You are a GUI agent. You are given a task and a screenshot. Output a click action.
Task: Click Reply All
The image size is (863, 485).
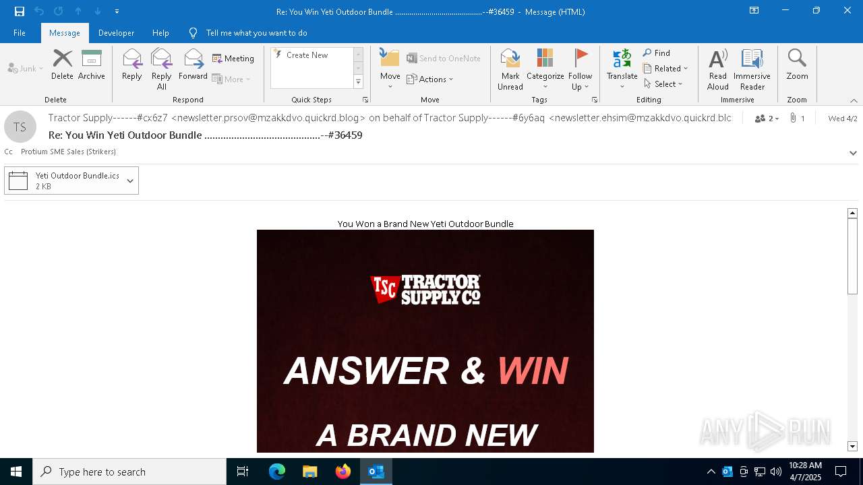click(162, 69)
